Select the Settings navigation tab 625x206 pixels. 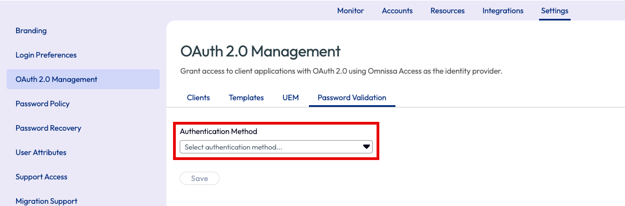555,11
